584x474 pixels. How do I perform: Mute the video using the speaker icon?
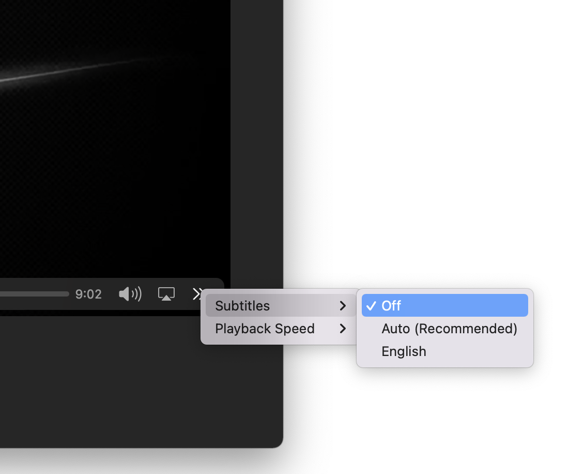pyautogui.click(x=130, y=294)
